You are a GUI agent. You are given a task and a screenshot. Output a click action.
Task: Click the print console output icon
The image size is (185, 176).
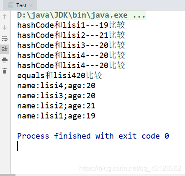pyautogui.click(x=5, y=60)
